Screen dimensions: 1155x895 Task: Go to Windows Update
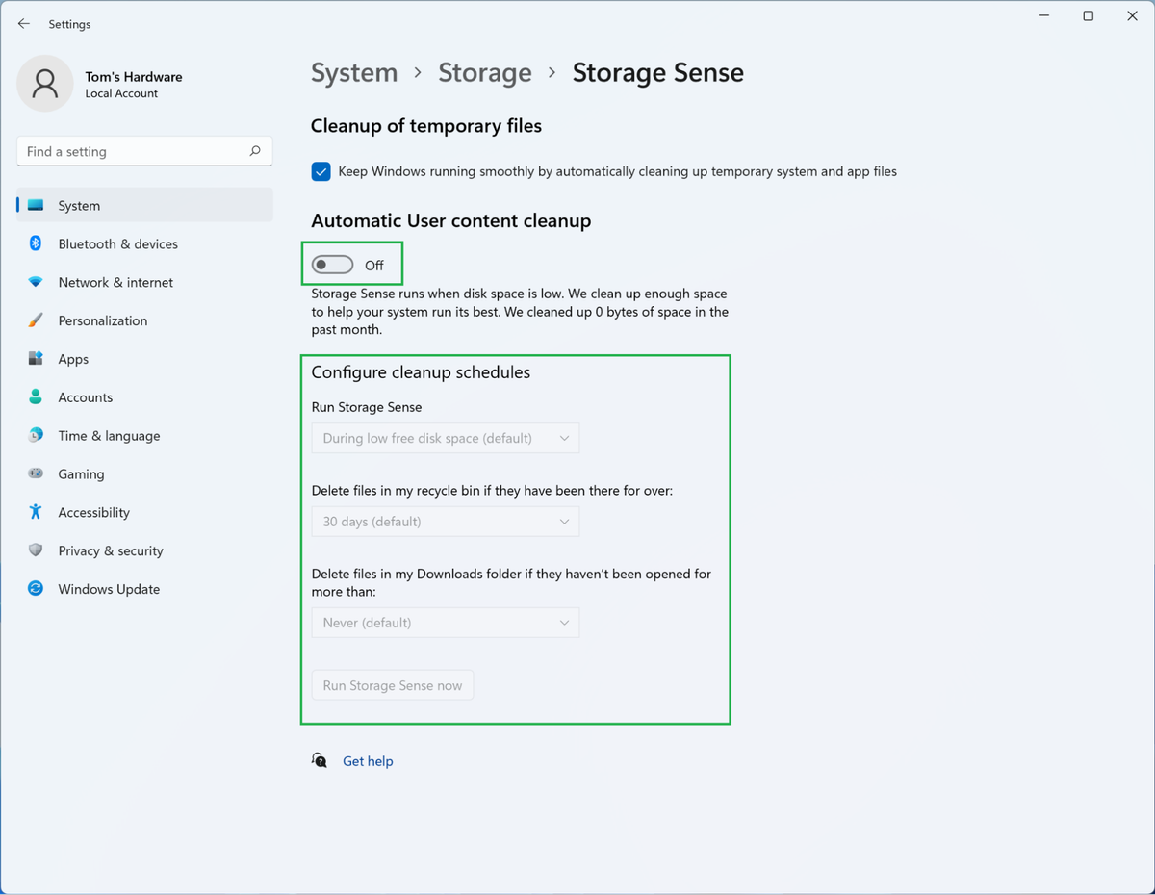pyautogui.click(x=108, y=589)
